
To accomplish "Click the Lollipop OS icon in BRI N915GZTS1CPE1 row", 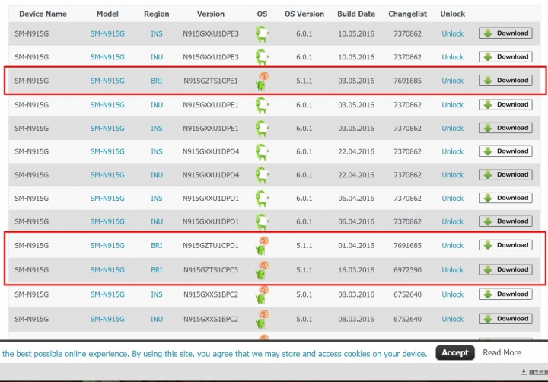I will (x=262, y=81).
